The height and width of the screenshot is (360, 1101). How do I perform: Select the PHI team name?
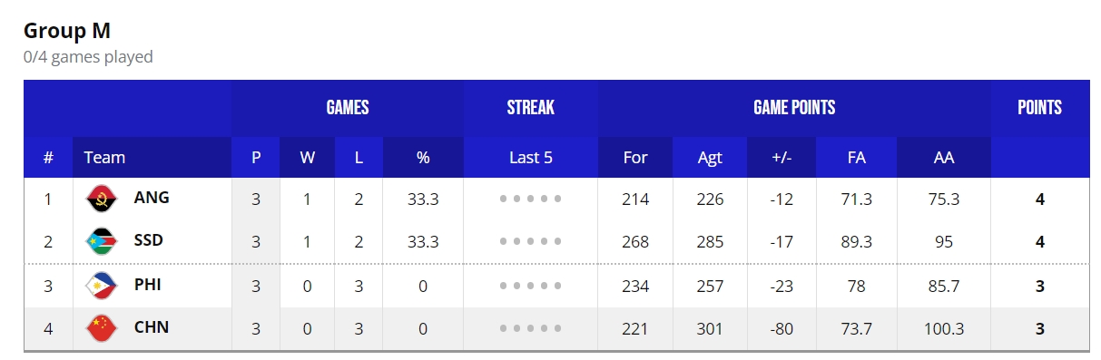pos(148,284)
